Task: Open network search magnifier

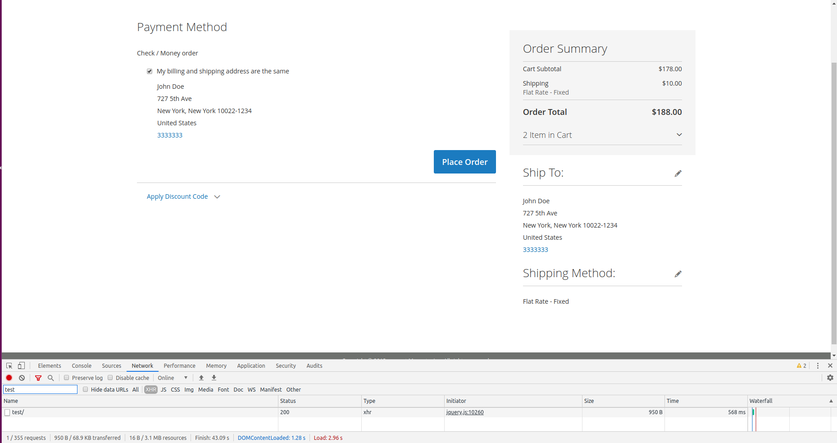Action: pos(51,378)
